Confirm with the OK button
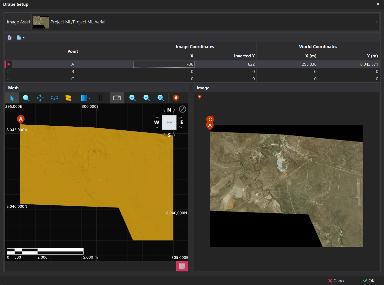This screenshot has height=285, width=384. 369,281
